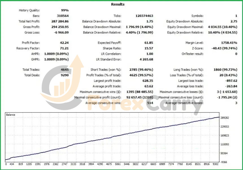The height and width of the screenshot is (170, 243).
Task: Click the 169823 balance axis label
Action: (x=225, y=136)
